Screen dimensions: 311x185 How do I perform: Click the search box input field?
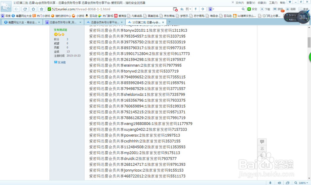228,9
